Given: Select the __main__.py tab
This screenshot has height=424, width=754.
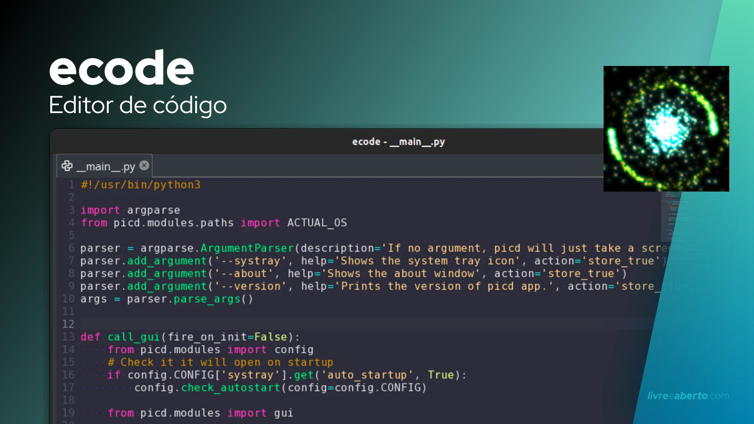Looking at the screenshot, I should 104,166.
